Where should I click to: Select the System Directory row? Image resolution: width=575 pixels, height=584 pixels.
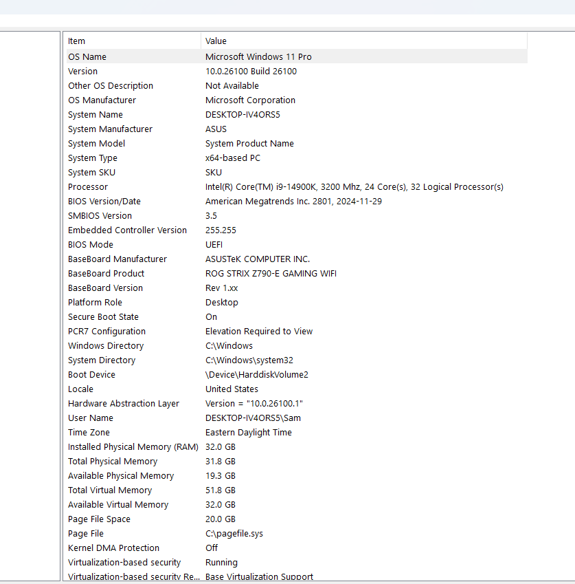click(x=297, y=360)
